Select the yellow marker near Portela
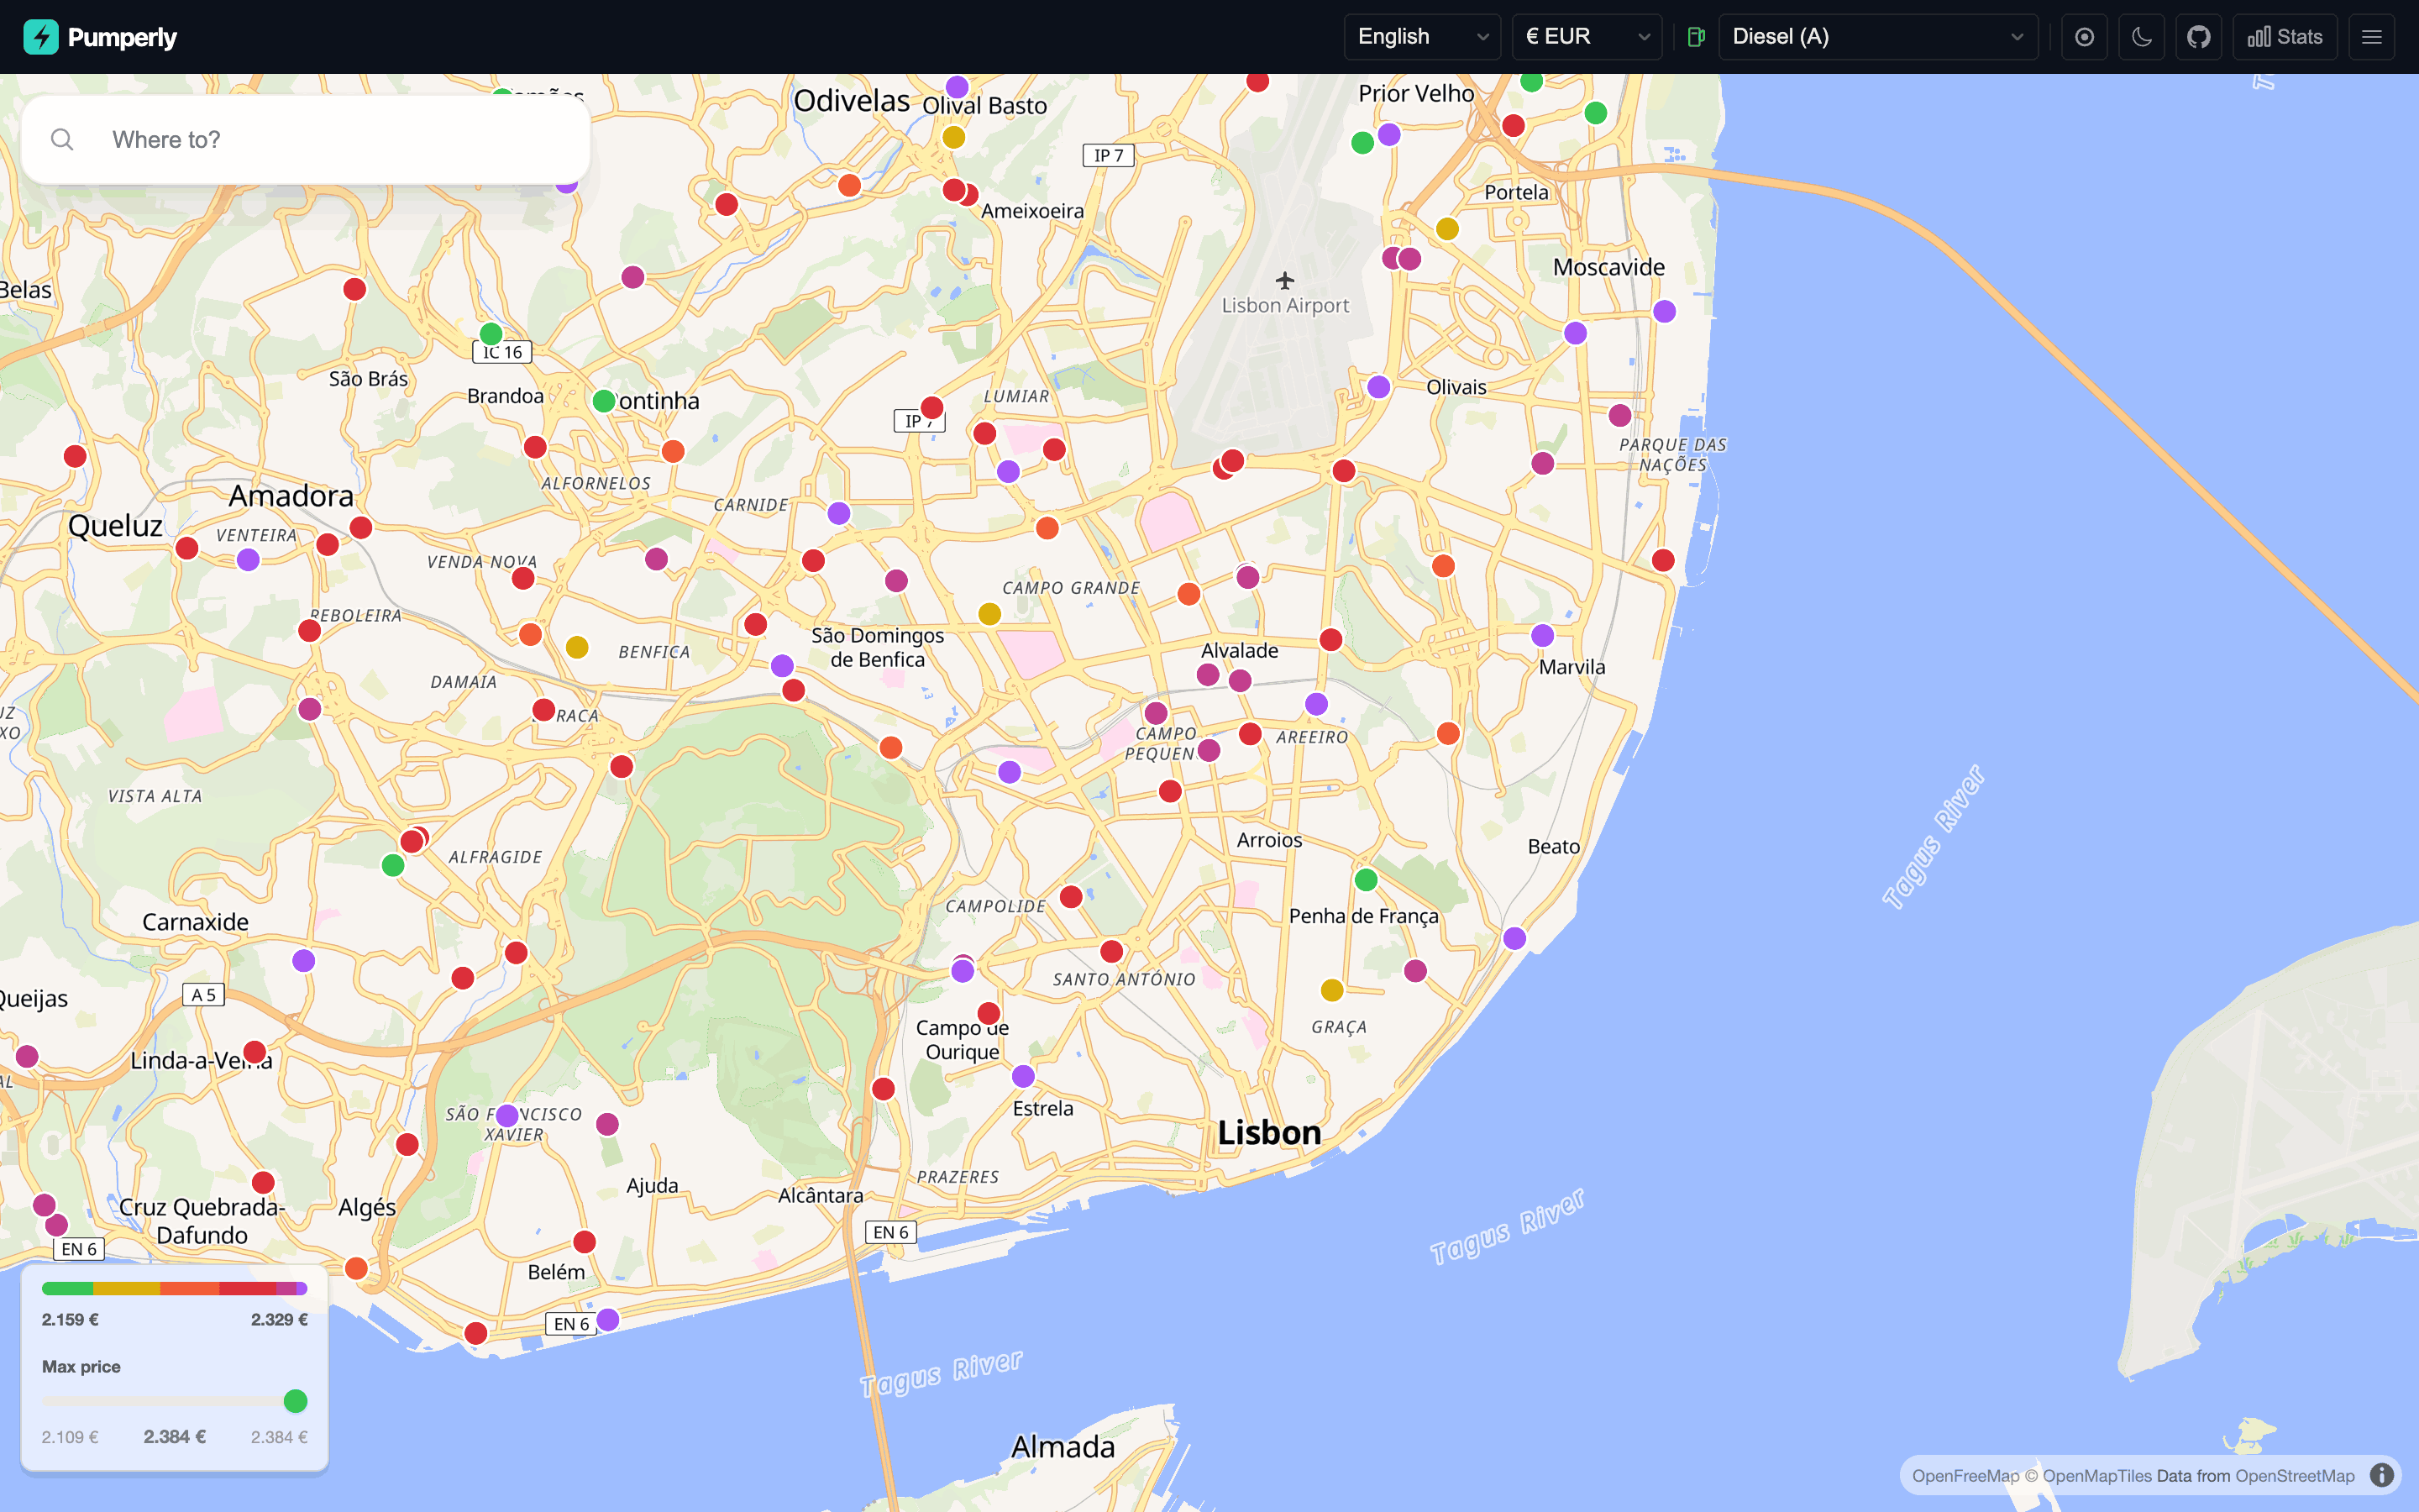2419x1512 pixels. tap(1447, 229)
